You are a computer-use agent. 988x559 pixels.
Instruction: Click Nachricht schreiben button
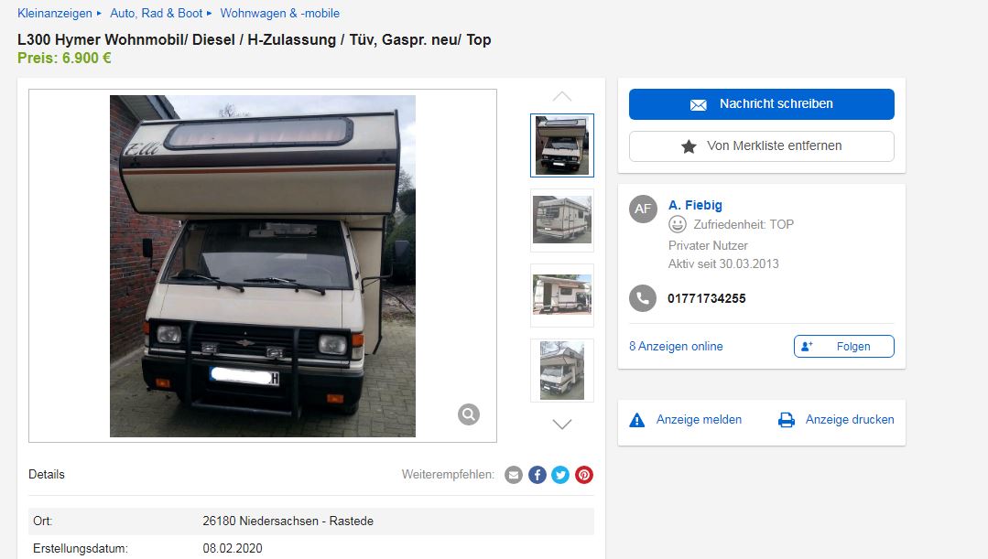coord(761,104)
